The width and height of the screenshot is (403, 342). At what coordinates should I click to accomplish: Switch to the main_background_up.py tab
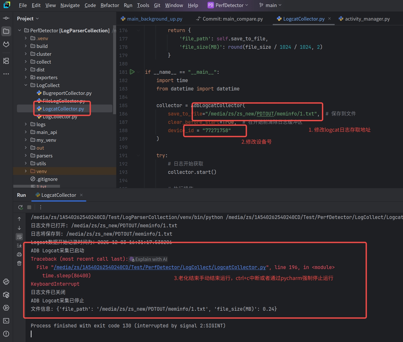(x=151, y=19)
